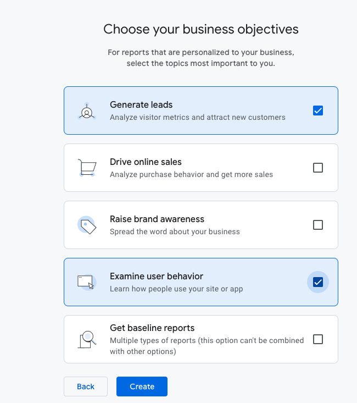Click "Spread the word about your business" description
Image resolution: width=357 pixels, height=403 pixels.
point(175,231)
